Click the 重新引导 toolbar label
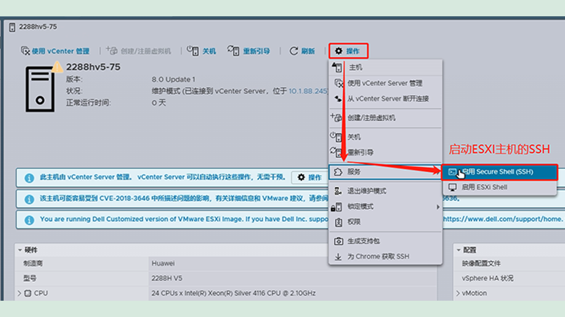Viewport: 565px width, 317px height. click(x=256, y=51)
